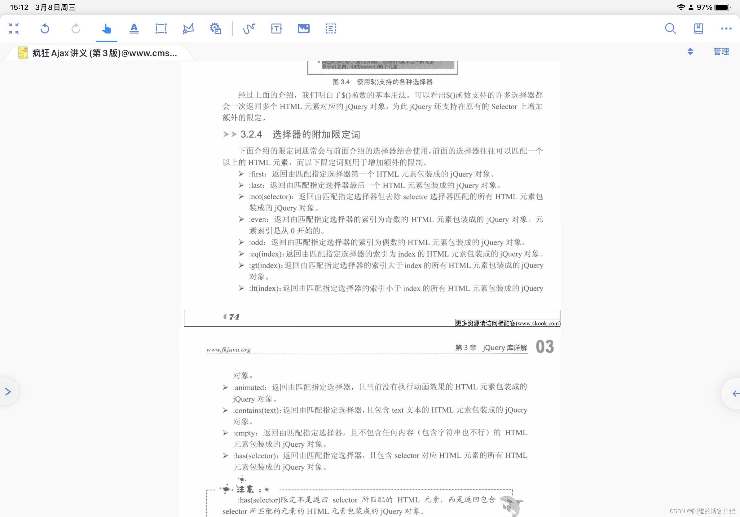Insert a text box annotation

coord(276,29)
